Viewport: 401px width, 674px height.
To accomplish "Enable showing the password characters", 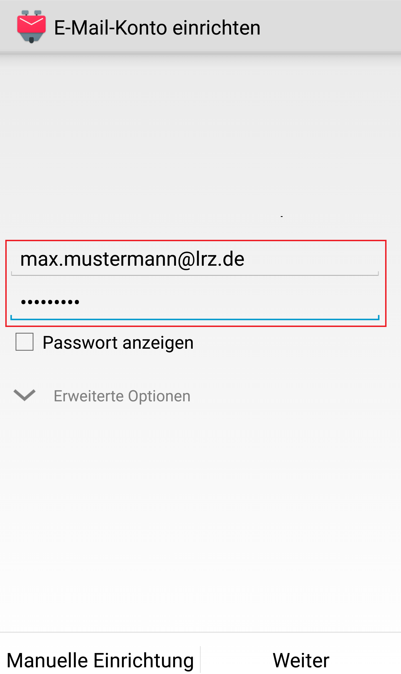I will pos(25,342).
